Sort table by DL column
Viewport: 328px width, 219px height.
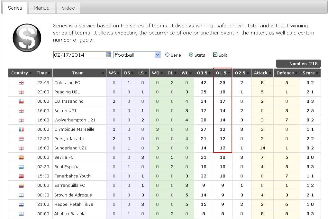(172, 73)
